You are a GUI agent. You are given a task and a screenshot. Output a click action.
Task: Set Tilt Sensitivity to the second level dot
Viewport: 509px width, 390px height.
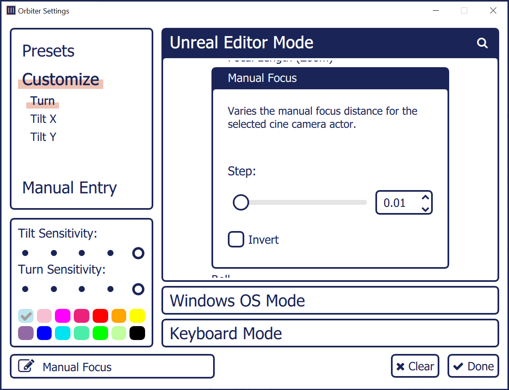tap(54, 253)
